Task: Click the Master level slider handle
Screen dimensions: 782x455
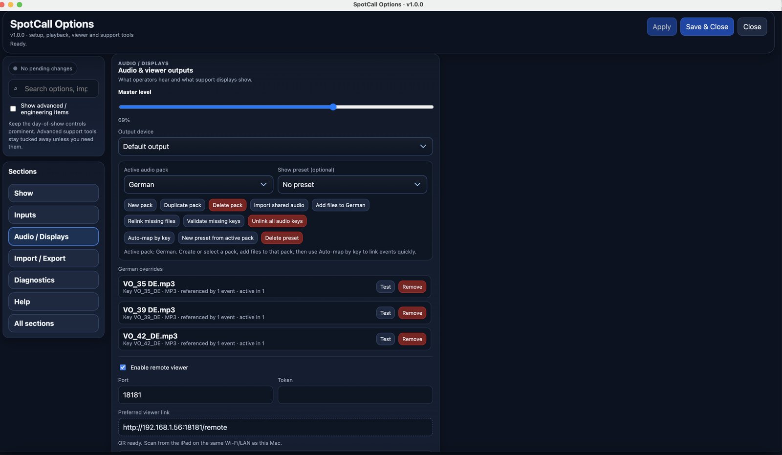Action: coord(333,107)
